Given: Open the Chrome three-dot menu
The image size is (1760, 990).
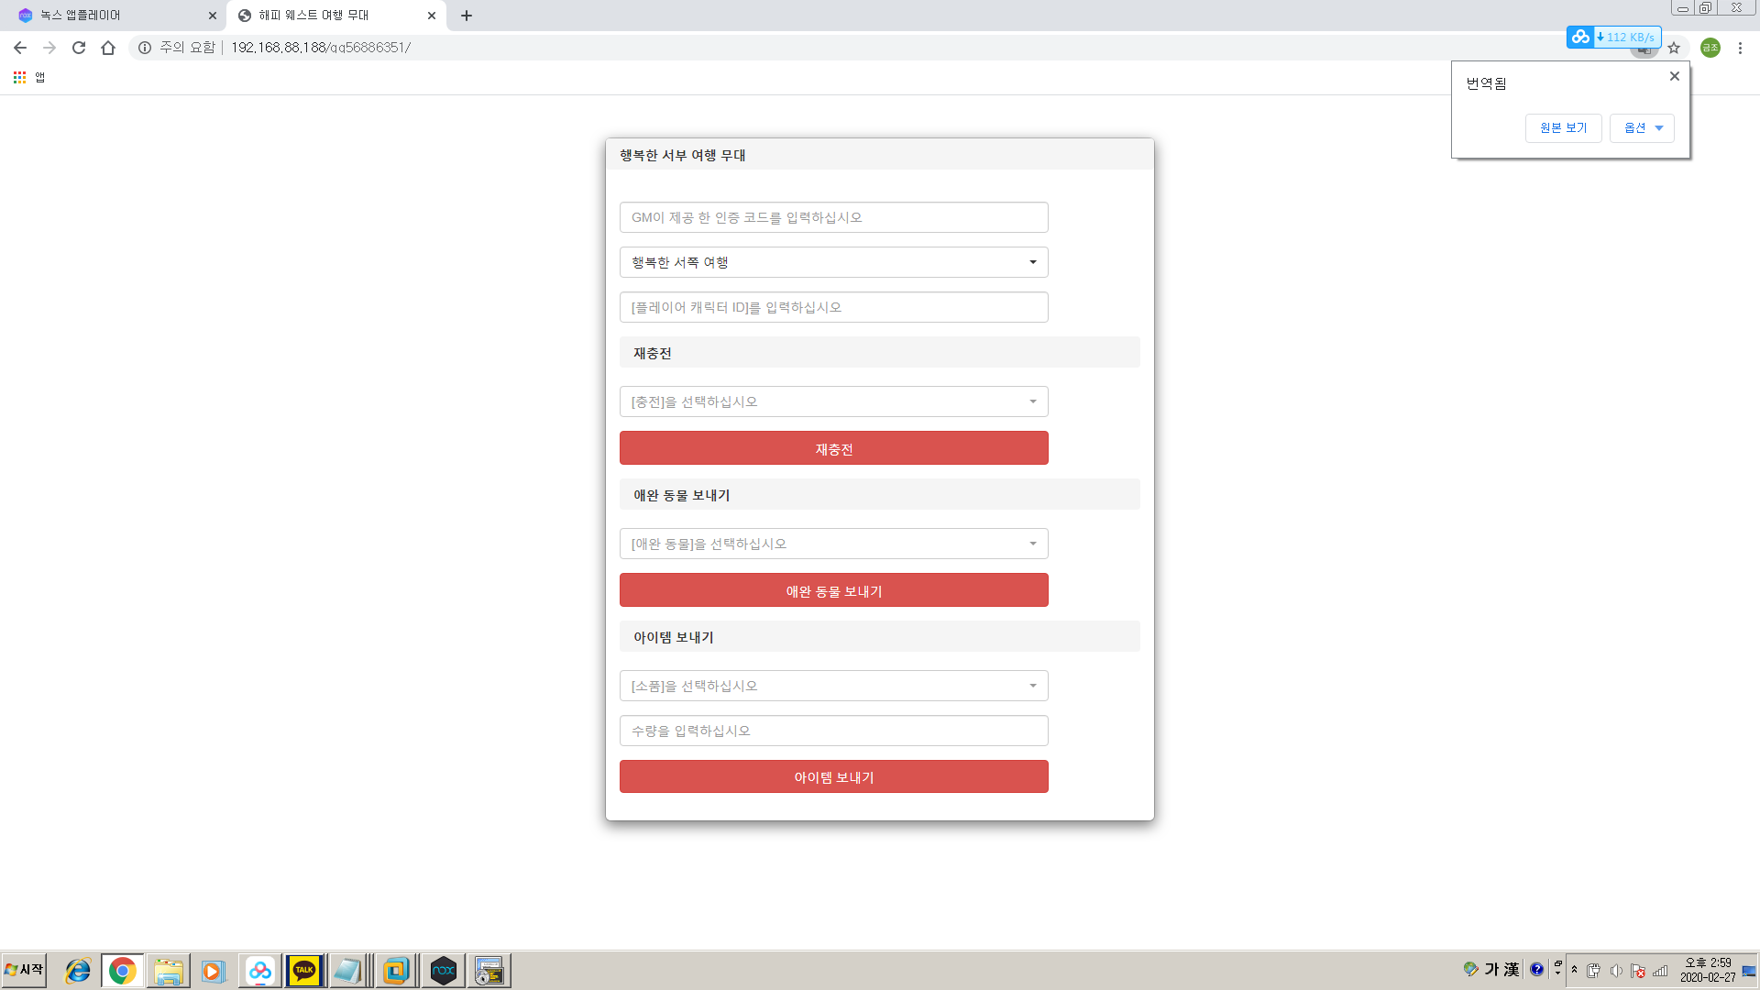Looking at the screenshot, I should click(x=1740, y=48).
